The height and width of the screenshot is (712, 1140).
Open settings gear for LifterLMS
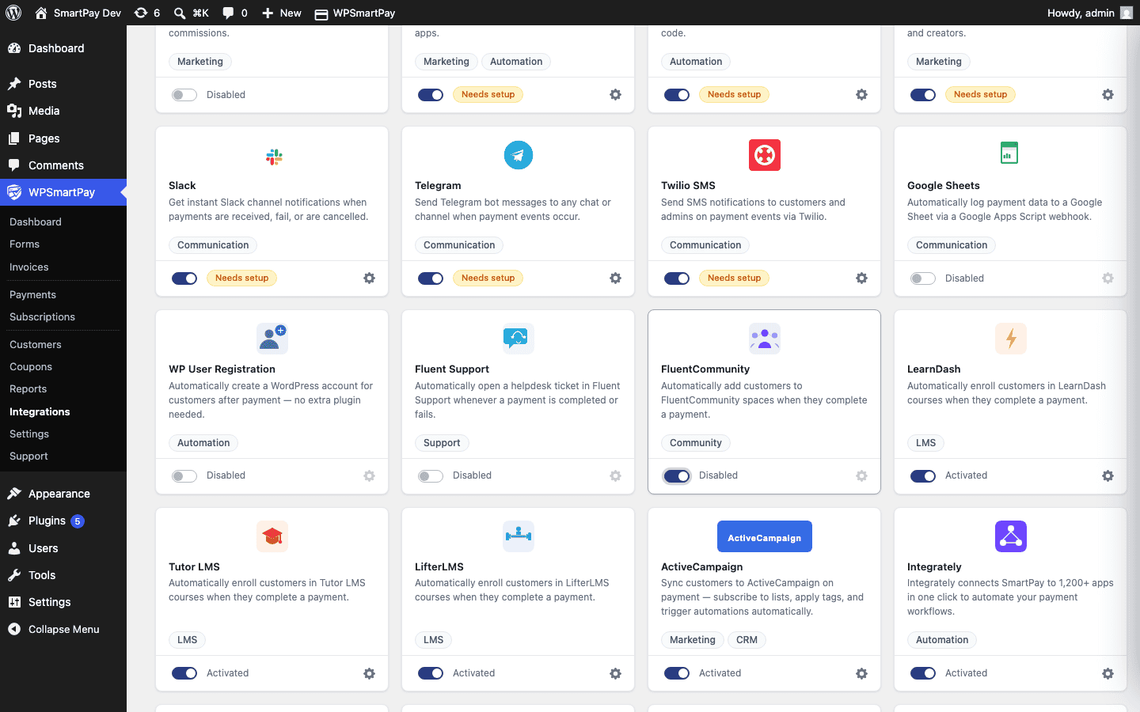pos(615,673)
